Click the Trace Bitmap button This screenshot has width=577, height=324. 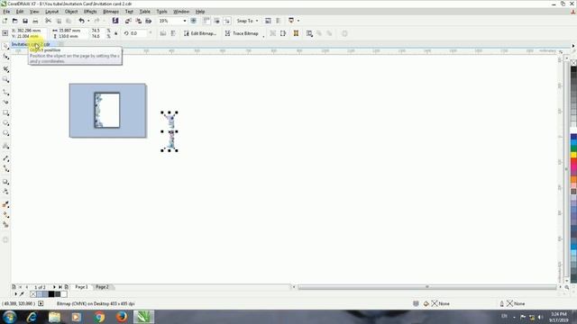(242, 33)
